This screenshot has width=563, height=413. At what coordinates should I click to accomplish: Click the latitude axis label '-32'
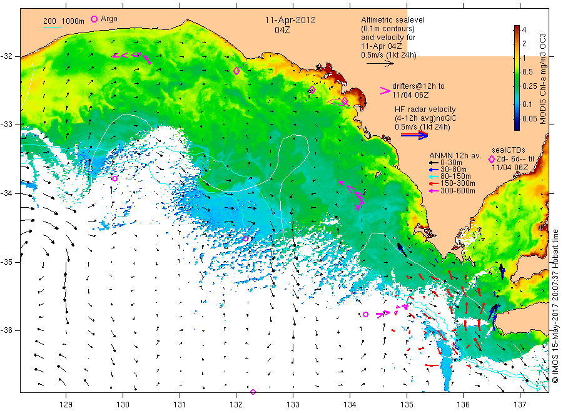pos(6,56)
